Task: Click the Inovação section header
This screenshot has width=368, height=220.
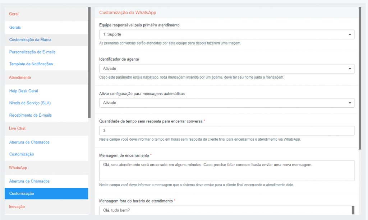Action: 17,207
